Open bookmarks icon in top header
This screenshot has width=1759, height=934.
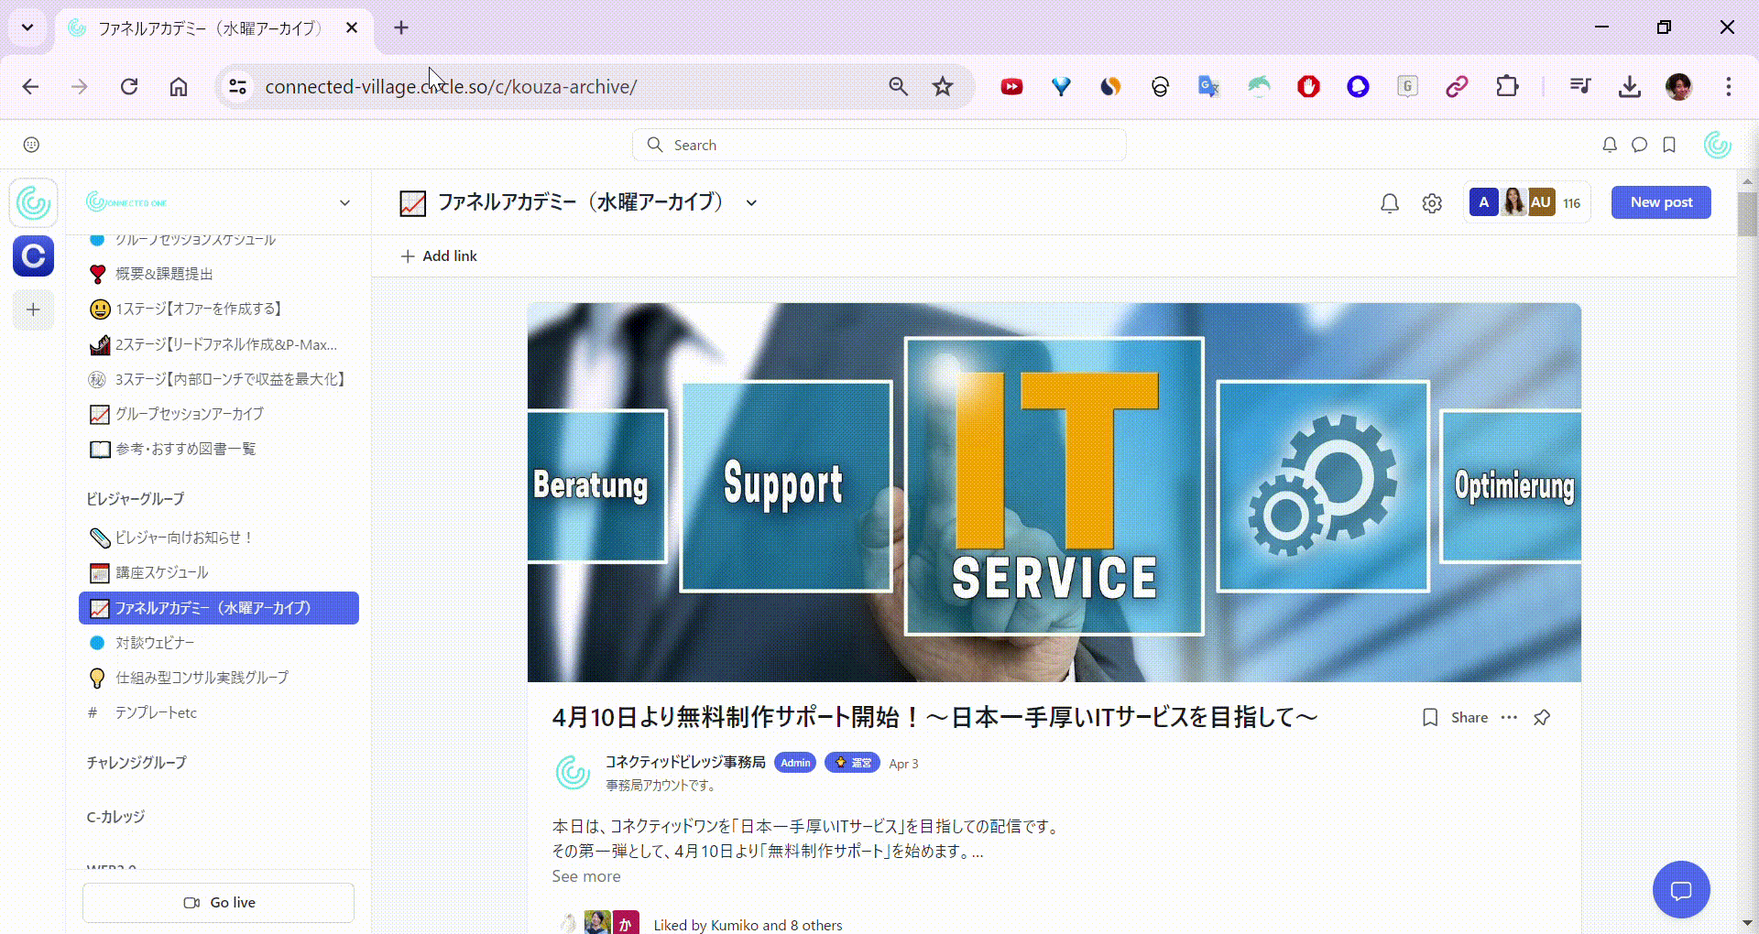[1669, 145]
